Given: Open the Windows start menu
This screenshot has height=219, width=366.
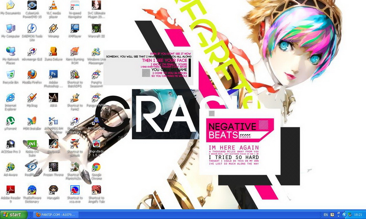Looking at the screenshot, I should point(13,215).
